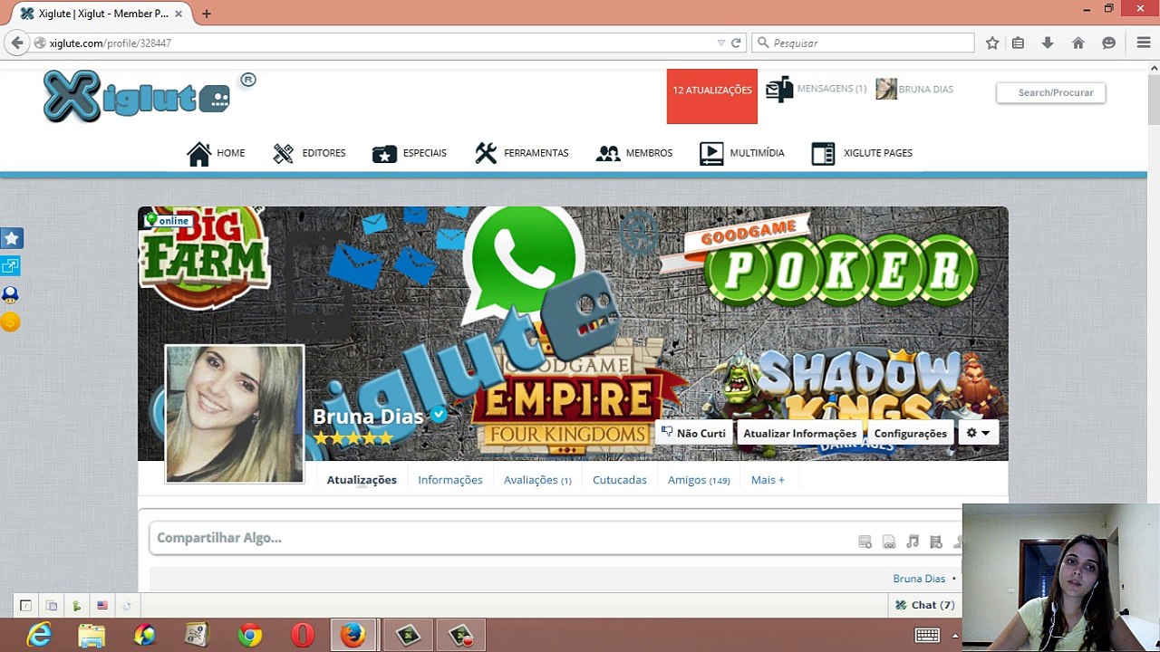Bookmark this page with star icon

pyautogui.click(x=992, y=43)
